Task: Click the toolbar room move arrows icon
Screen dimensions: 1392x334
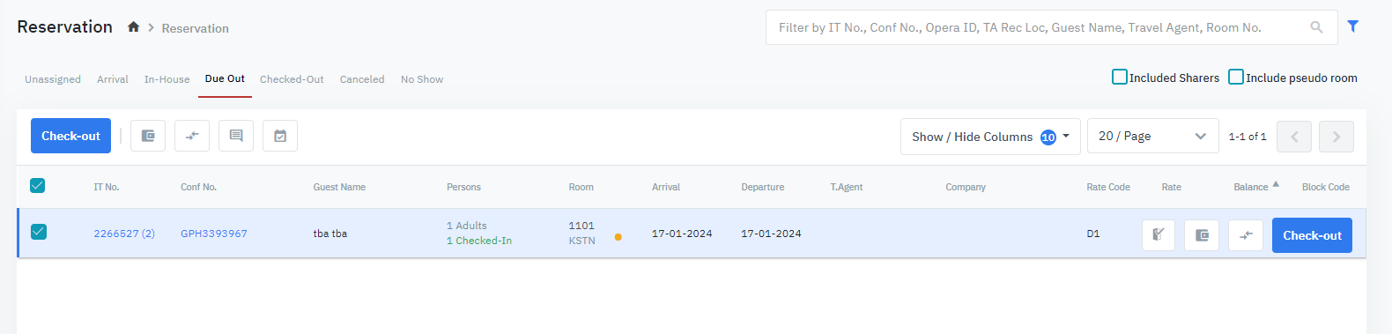Action: 192,136
